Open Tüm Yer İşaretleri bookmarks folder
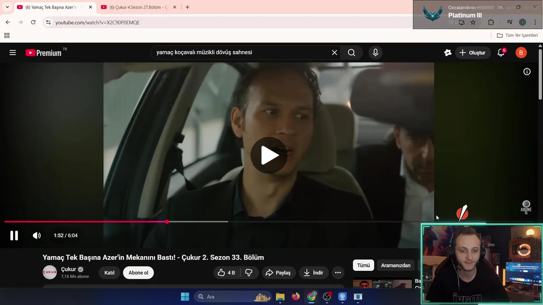Image resolution: width=543 pixels, height=305 pixels. [x=517, y=35]
